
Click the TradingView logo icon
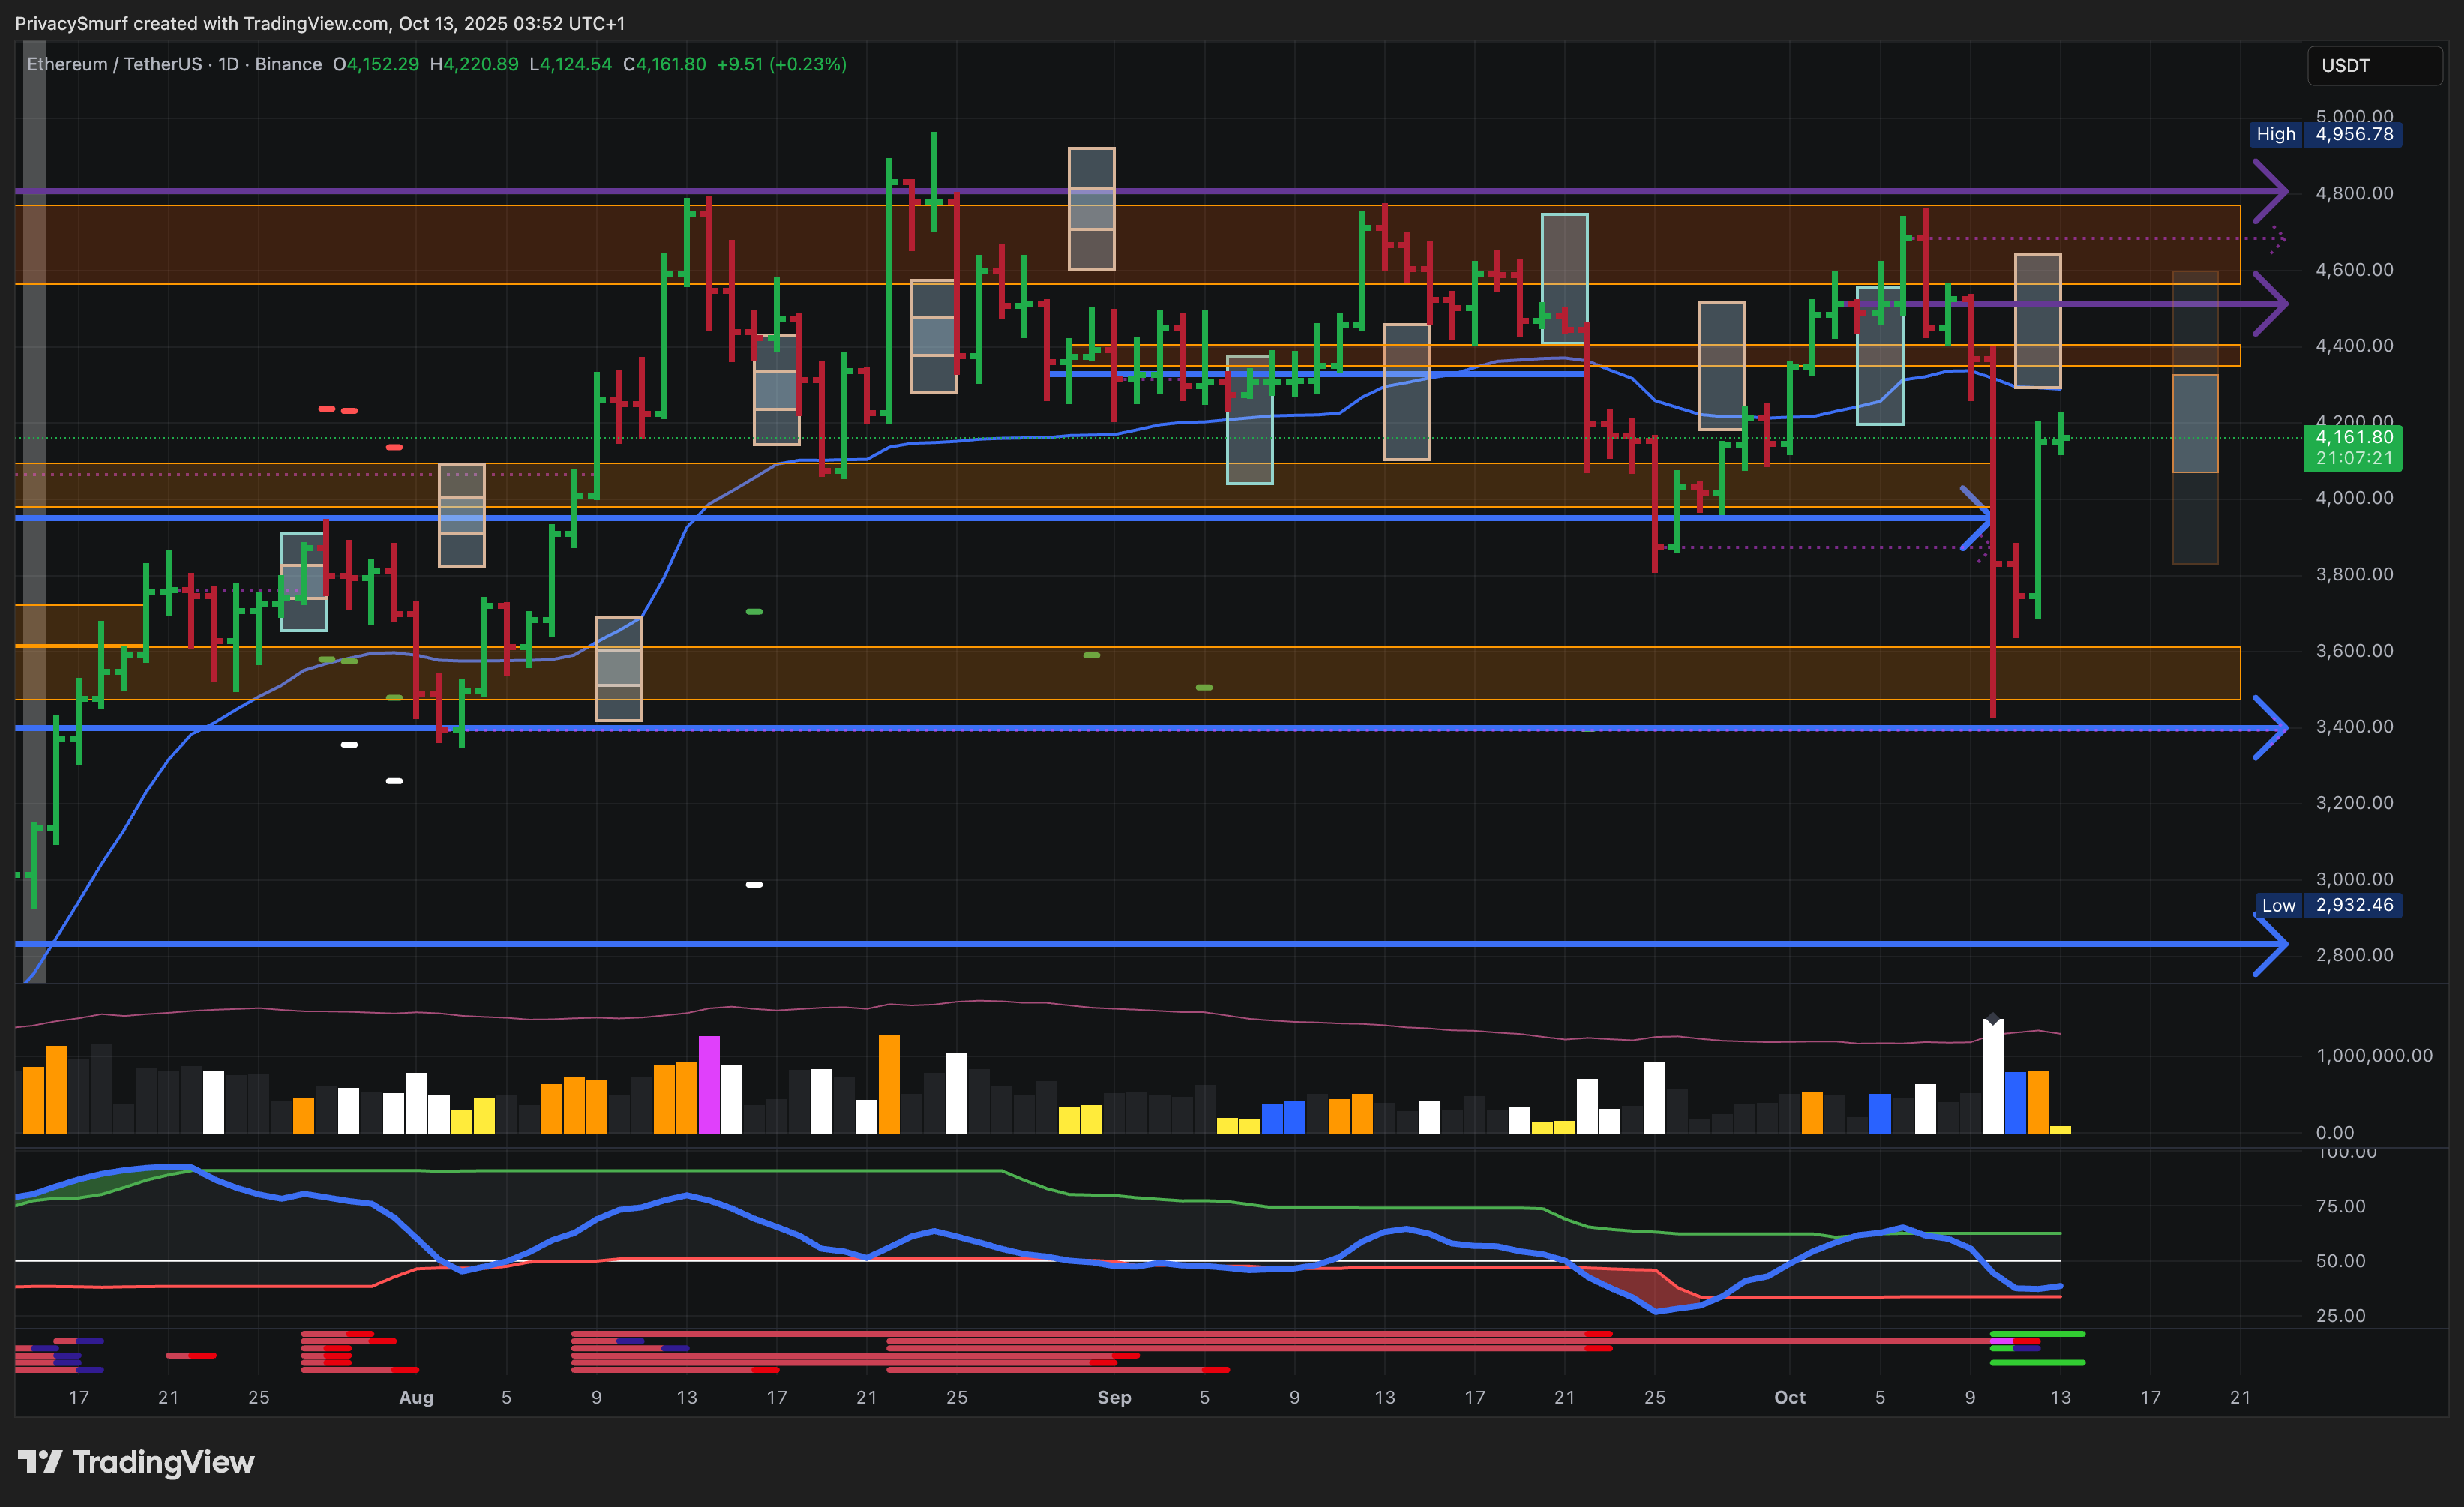(40, 1462)
